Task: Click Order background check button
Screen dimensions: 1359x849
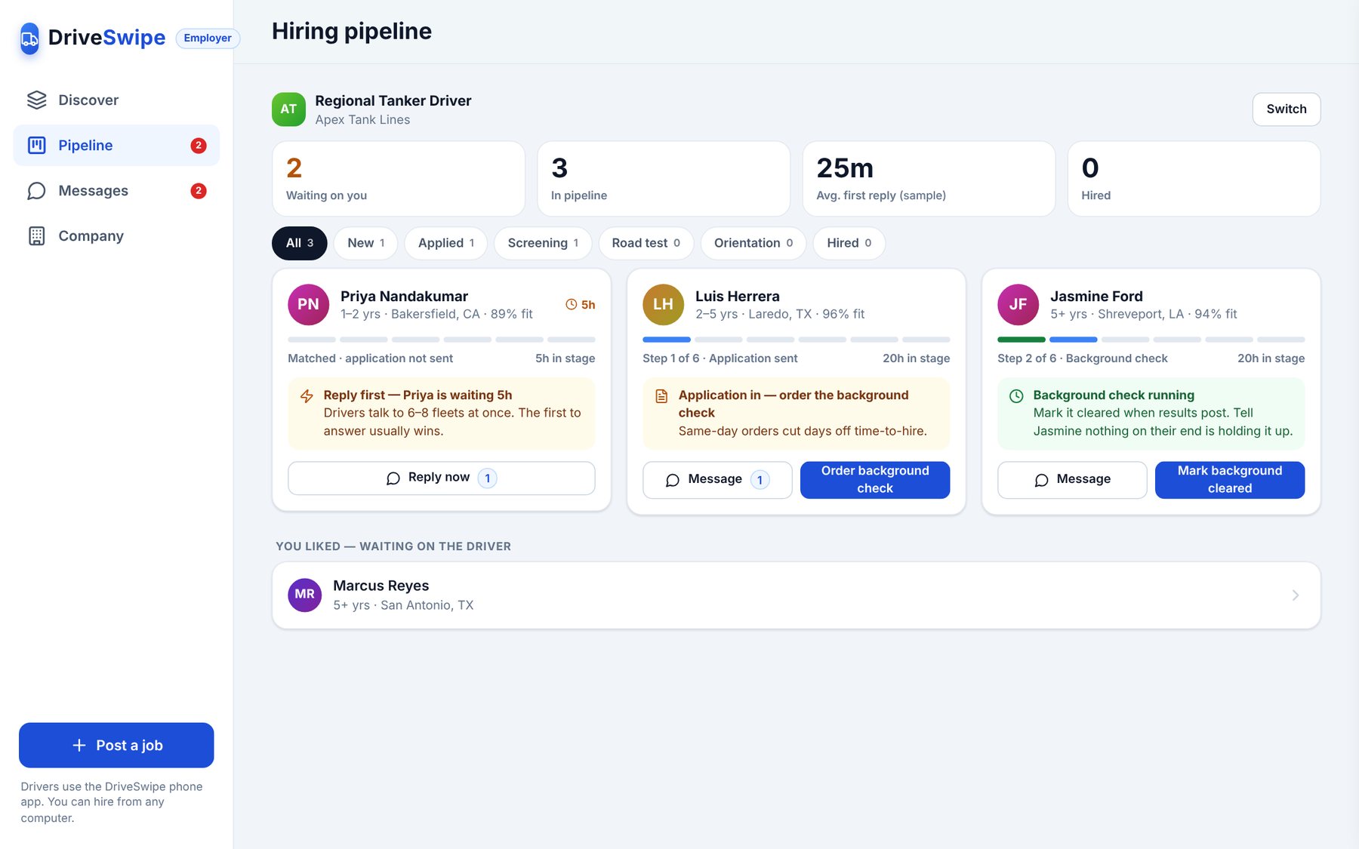Action: 875,480
